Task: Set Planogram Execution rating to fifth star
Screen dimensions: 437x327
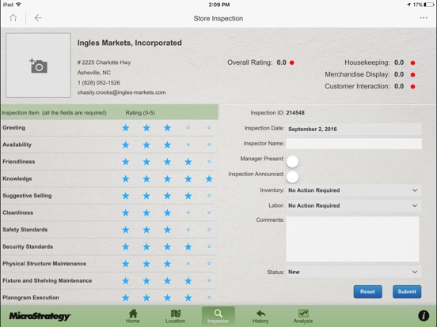Action: coord(209,298)
